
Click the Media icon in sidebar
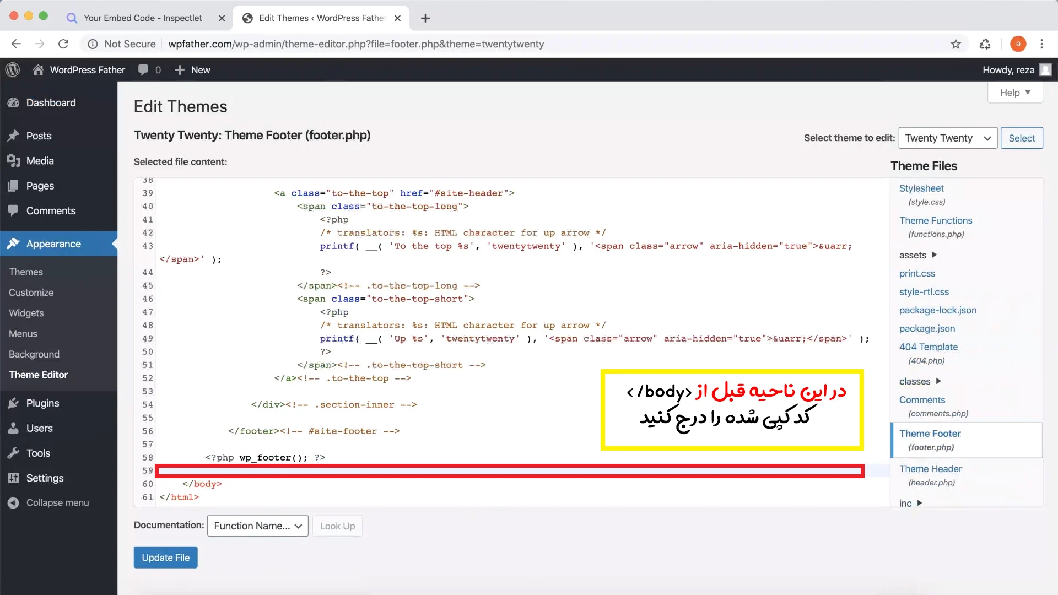coord(13,161)
